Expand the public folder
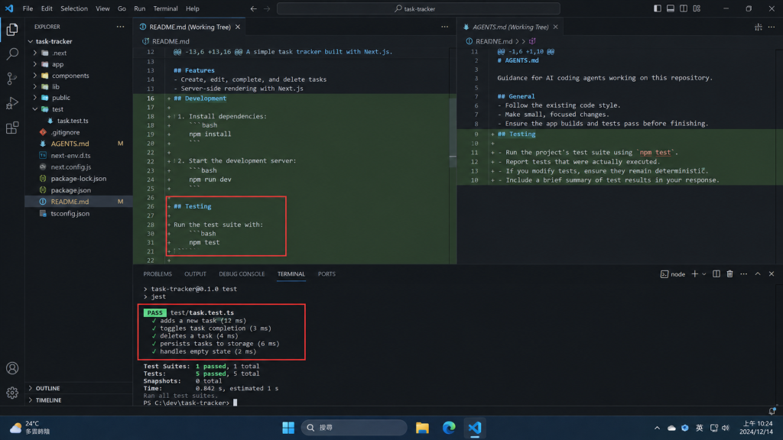 (x=35, y=98)
